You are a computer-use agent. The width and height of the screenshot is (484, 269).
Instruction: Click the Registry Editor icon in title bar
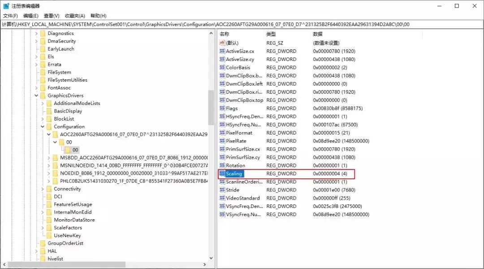(6, 6)
